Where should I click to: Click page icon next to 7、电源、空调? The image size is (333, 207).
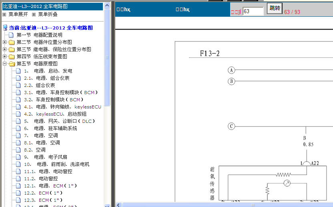(18, 136)
